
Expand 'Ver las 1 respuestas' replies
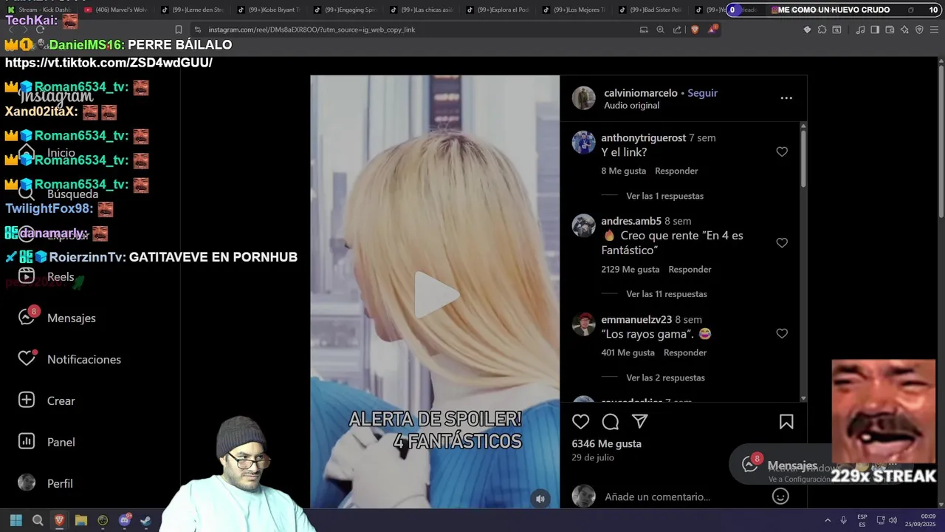tap(664, 196)
